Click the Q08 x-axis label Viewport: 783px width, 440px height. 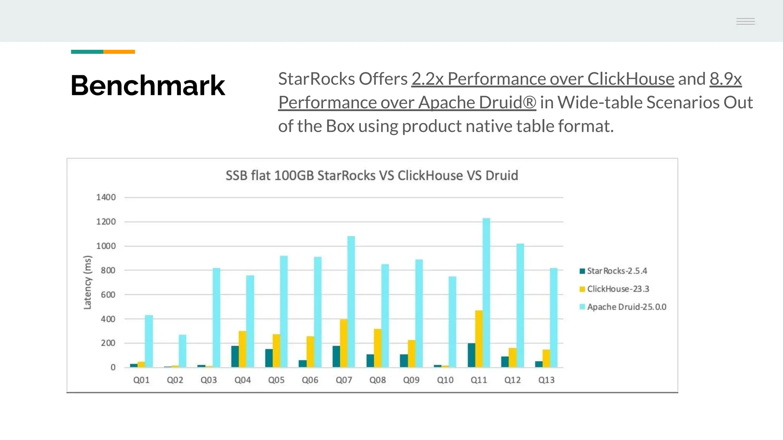[378, 380]
